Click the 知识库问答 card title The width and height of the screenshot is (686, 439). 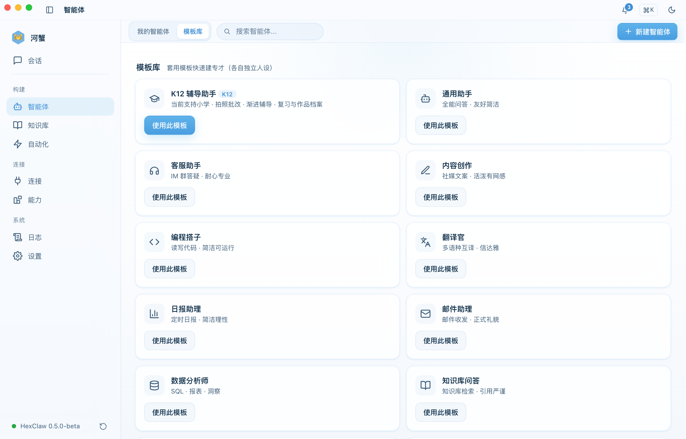coord(461,381)
